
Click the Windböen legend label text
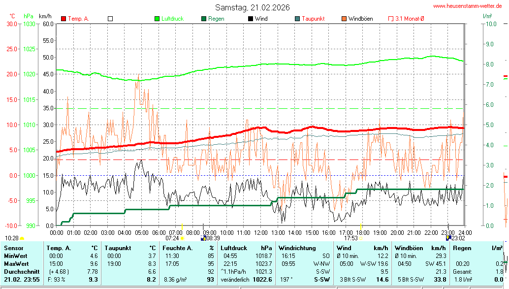[x=360, y=19]
